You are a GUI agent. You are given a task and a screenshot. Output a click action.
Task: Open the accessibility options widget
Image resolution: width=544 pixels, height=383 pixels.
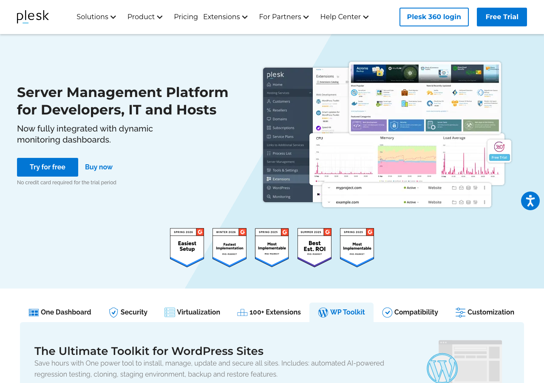pyautogui.click(x=530, y=201)
